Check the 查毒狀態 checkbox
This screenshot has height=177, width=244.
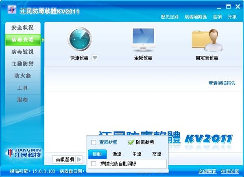point(94,142)
